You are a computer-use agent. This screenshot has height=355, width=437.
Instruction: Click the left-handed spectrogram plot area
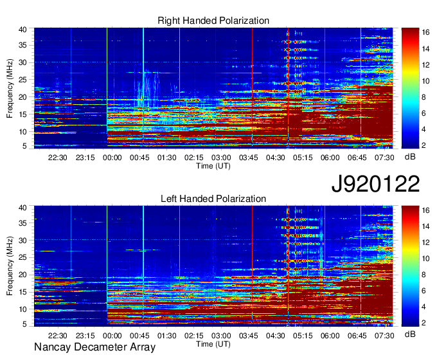pyautogui.click(x=213, y=266)
